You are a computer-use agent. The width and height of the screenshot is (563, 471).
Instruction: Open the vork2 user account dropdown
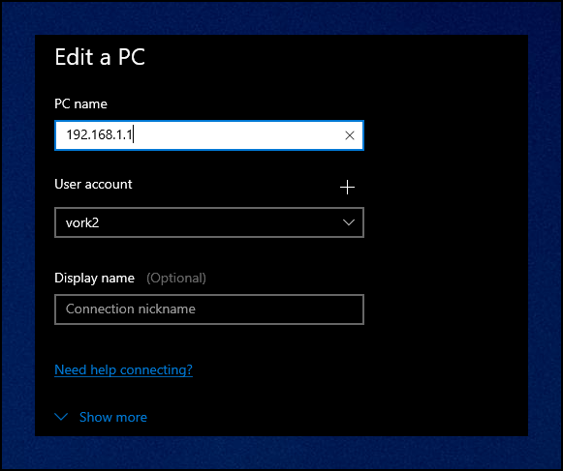coord(209,222)
